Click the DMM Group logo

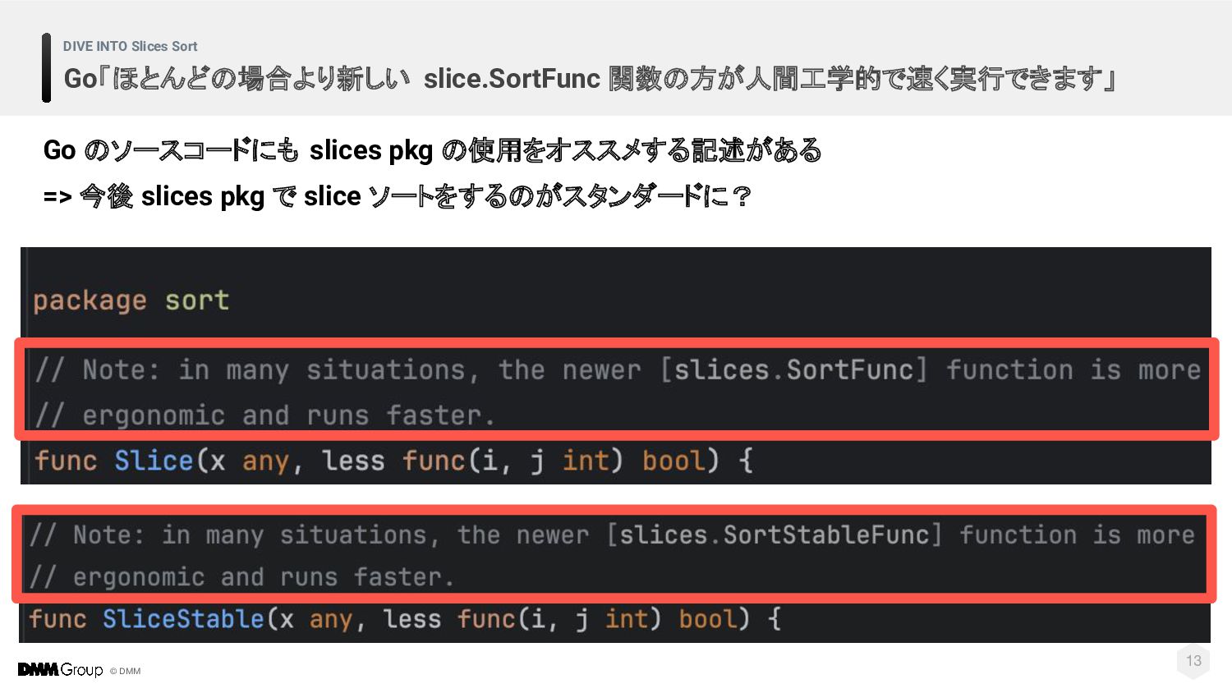(x=60, y=670)
